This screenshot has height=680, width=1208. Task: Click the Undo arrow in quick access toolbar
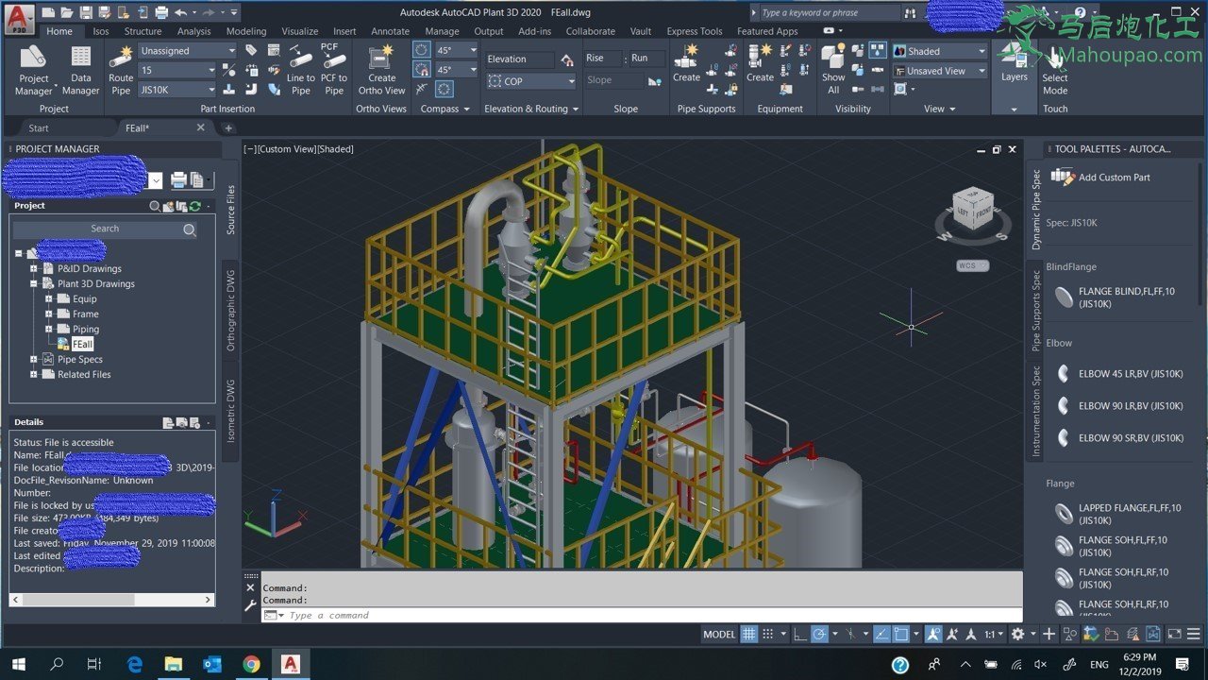click(180, 12)
